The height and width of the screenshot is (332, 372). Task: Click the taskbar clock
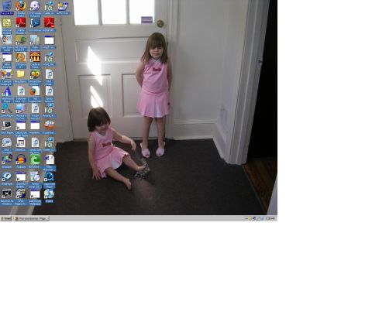pyautogui.click(x=270, y=219)
